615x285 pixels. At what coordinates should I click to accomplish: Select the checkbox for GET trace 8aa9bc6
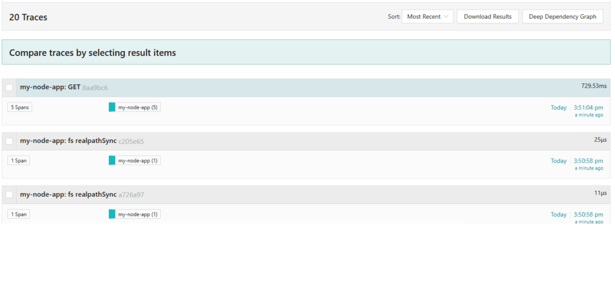point(9,88)
